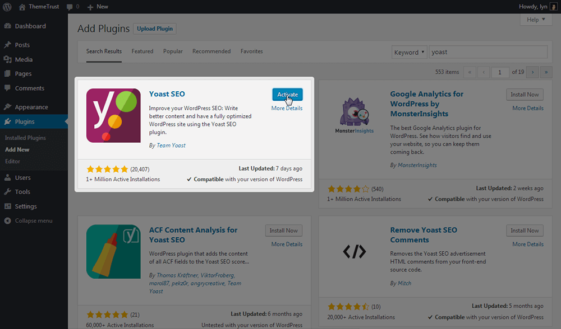Click the WordPress logo icon
561x329 pixels.
click(x=7, y=6)
